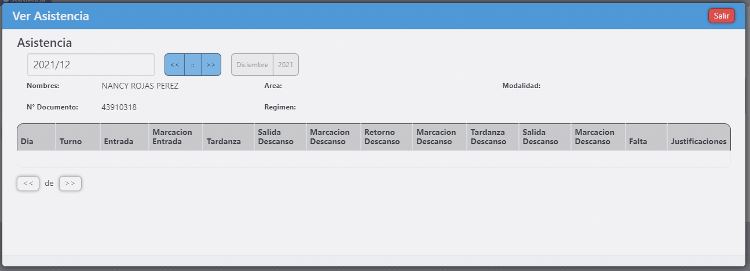Click the document number 43910318
Screen dimensions: 750x271
click(x=119, y=107)
